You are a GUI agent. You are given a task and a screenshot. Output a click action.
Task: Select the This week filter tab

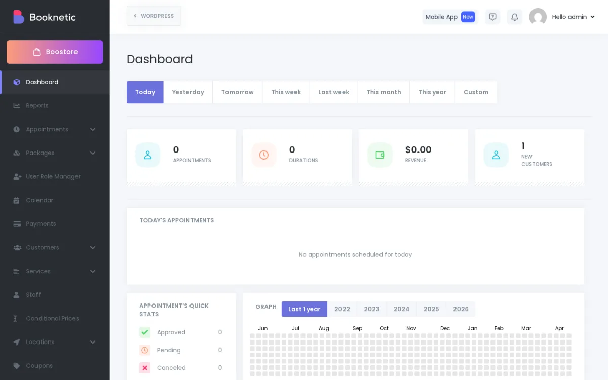pos(286,92)
